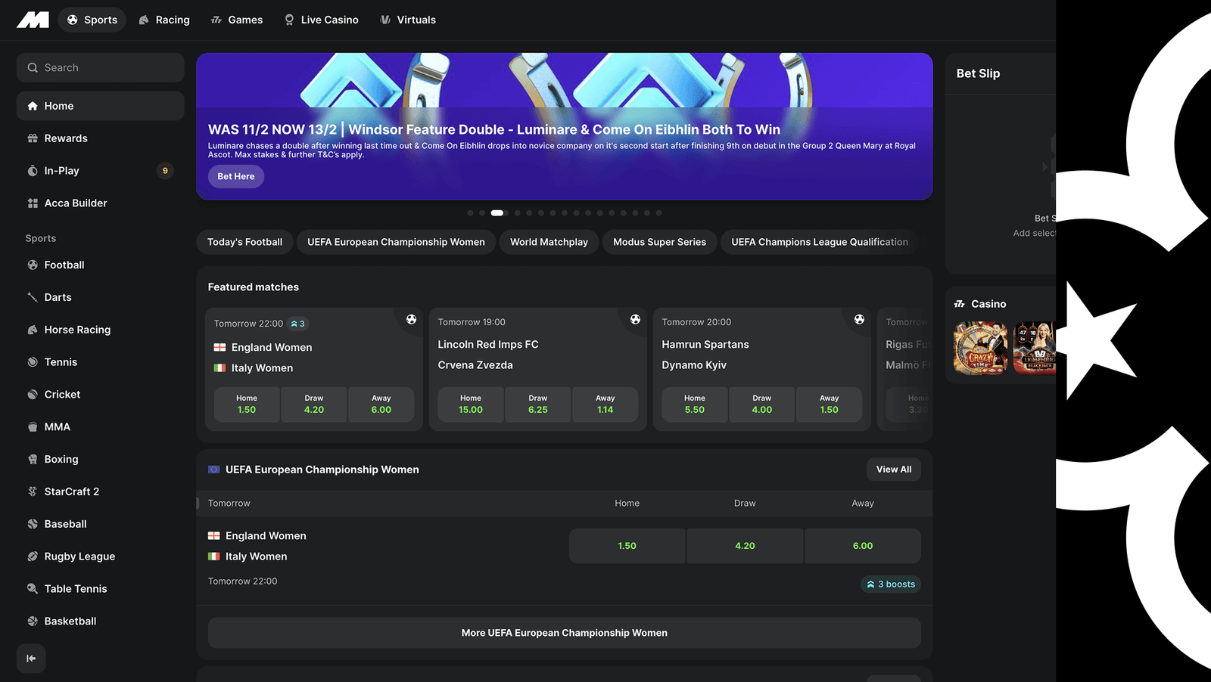The image size is (1211, 682).
Task: Expand the 3 boosts badge
Action: click(891, 584)
